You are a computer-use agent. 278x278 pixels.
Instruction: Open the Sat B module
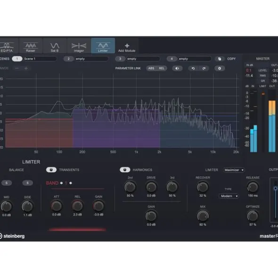(x=55, y=46)
